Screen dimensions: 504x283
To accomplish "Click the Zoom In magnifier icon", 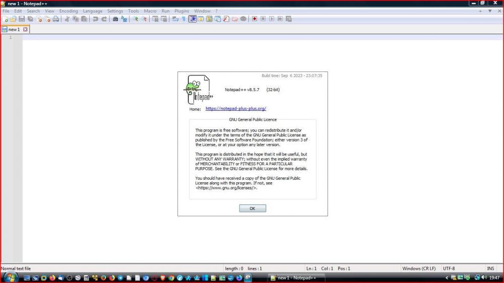I will (x=135, y=19).
